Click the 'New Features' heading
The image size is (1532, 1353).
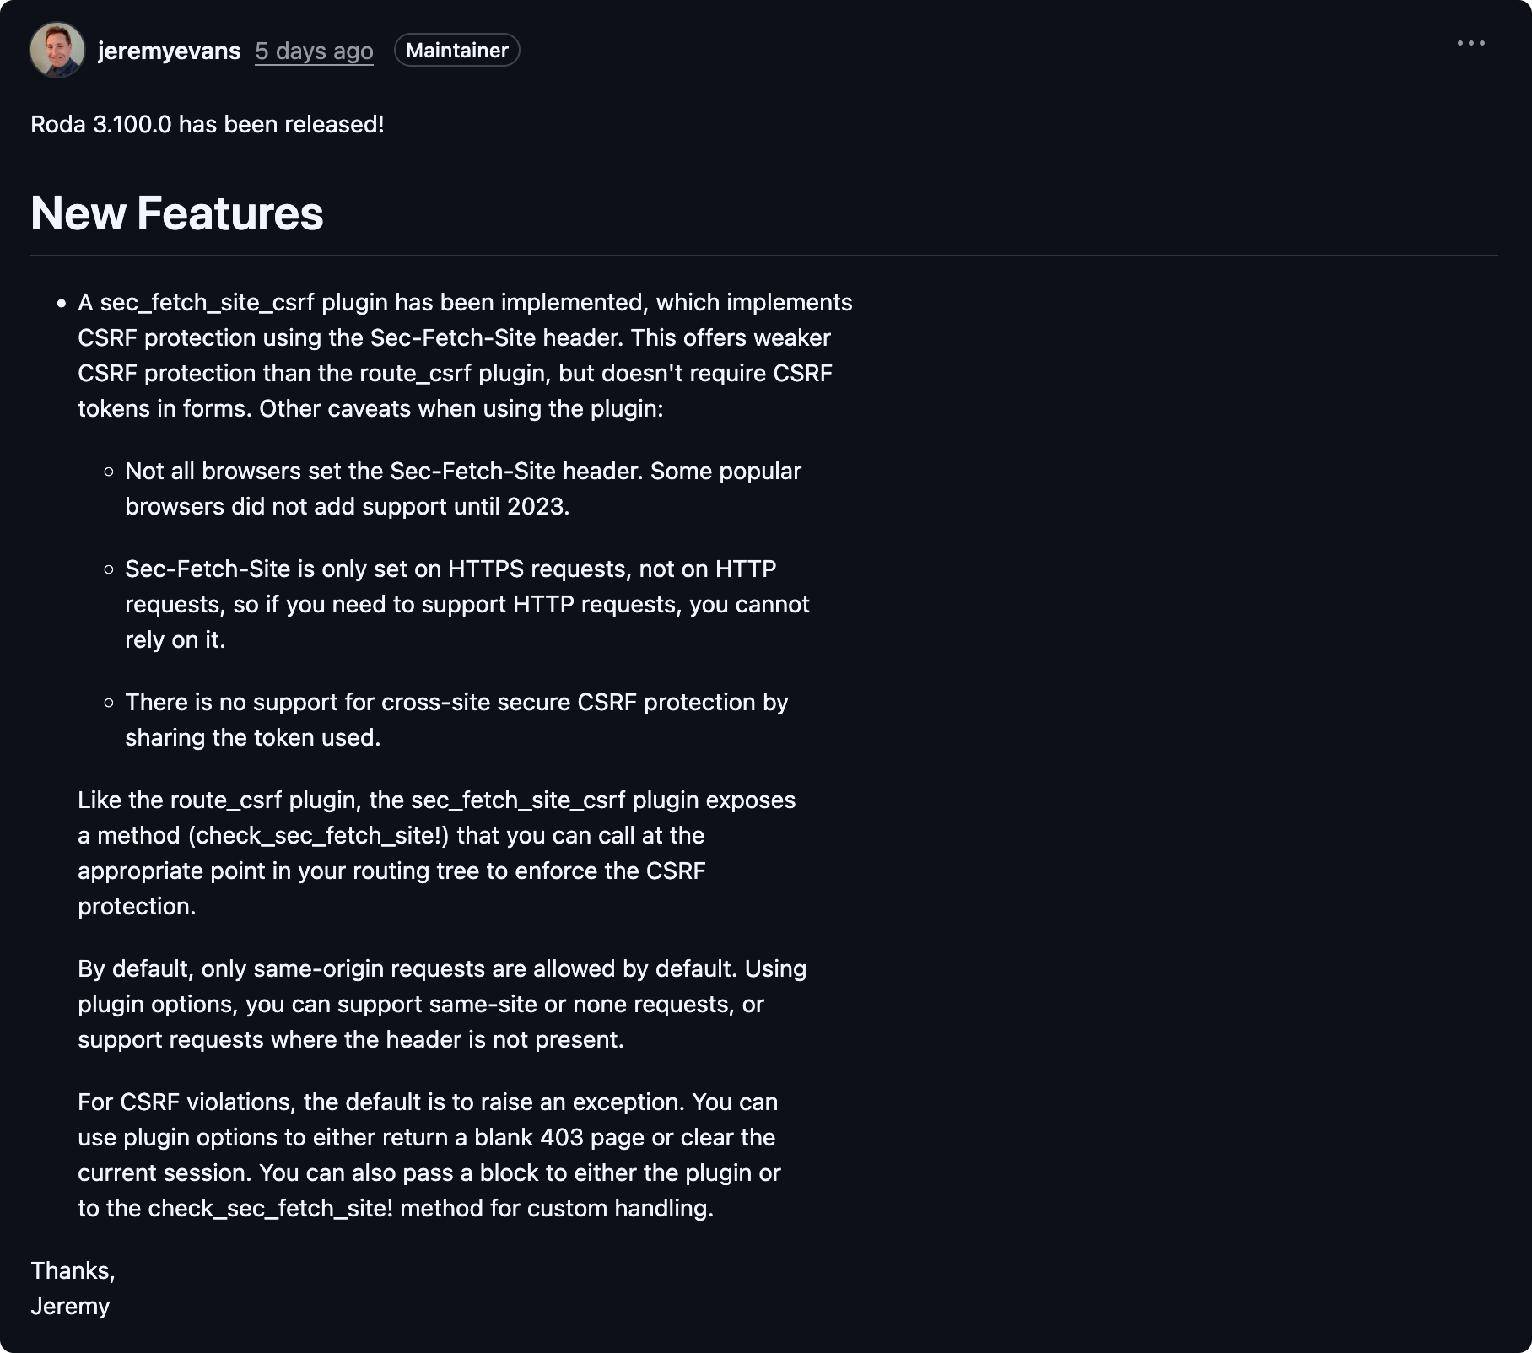pos(177,213)
